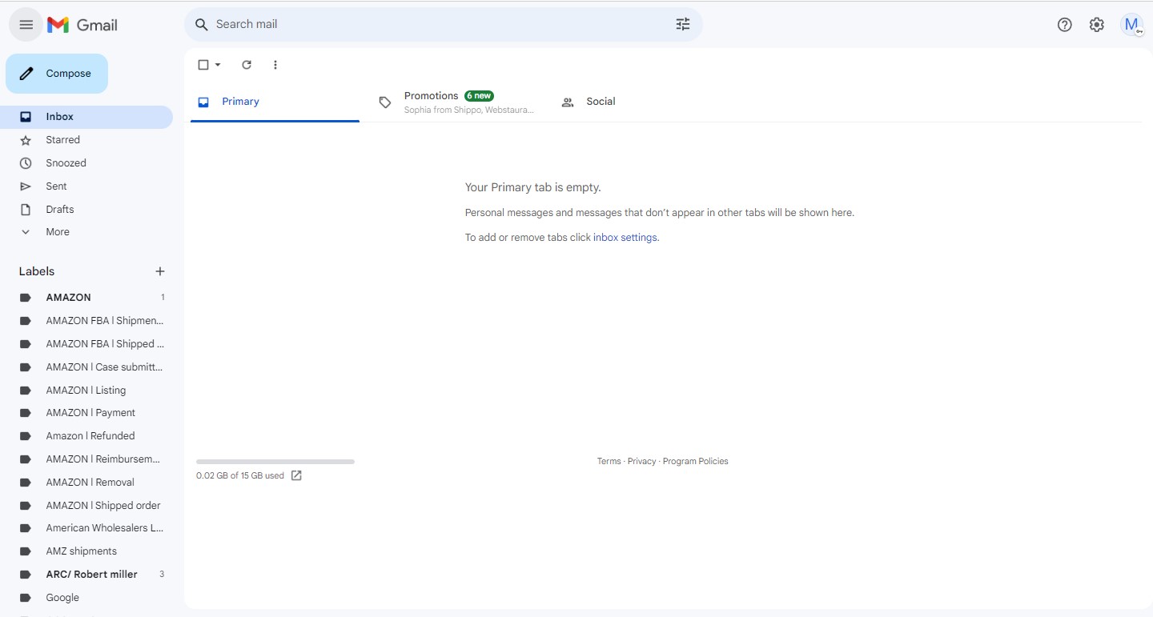Click the Select all checkbox
The image size is (1153, 617).
(203, 65)
